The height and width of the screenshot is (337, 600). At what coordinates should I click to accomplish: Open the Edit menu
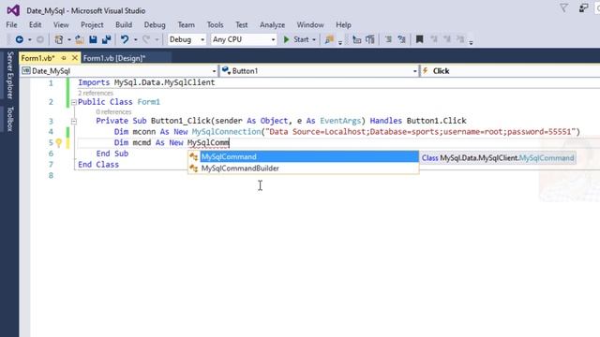click(x=35, y=25)
